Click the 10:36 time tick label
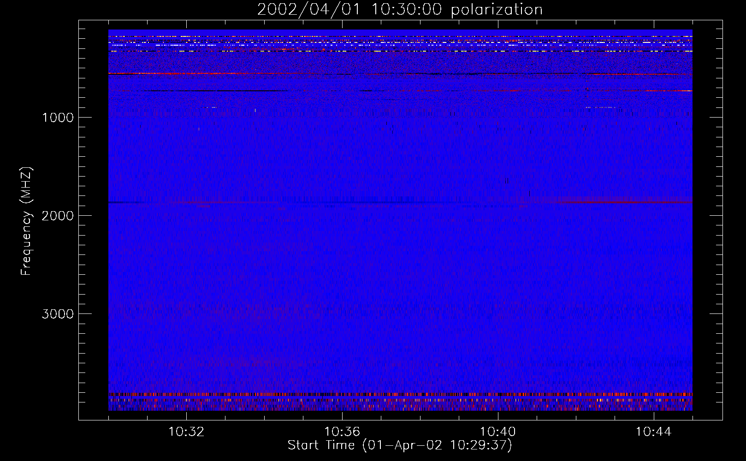 [x=342, y=432]
